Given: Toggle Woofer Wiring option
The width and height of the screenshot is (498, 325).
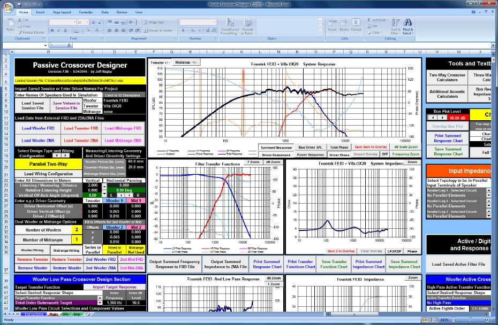Looking at the screenshot, I should click(32, 250).
